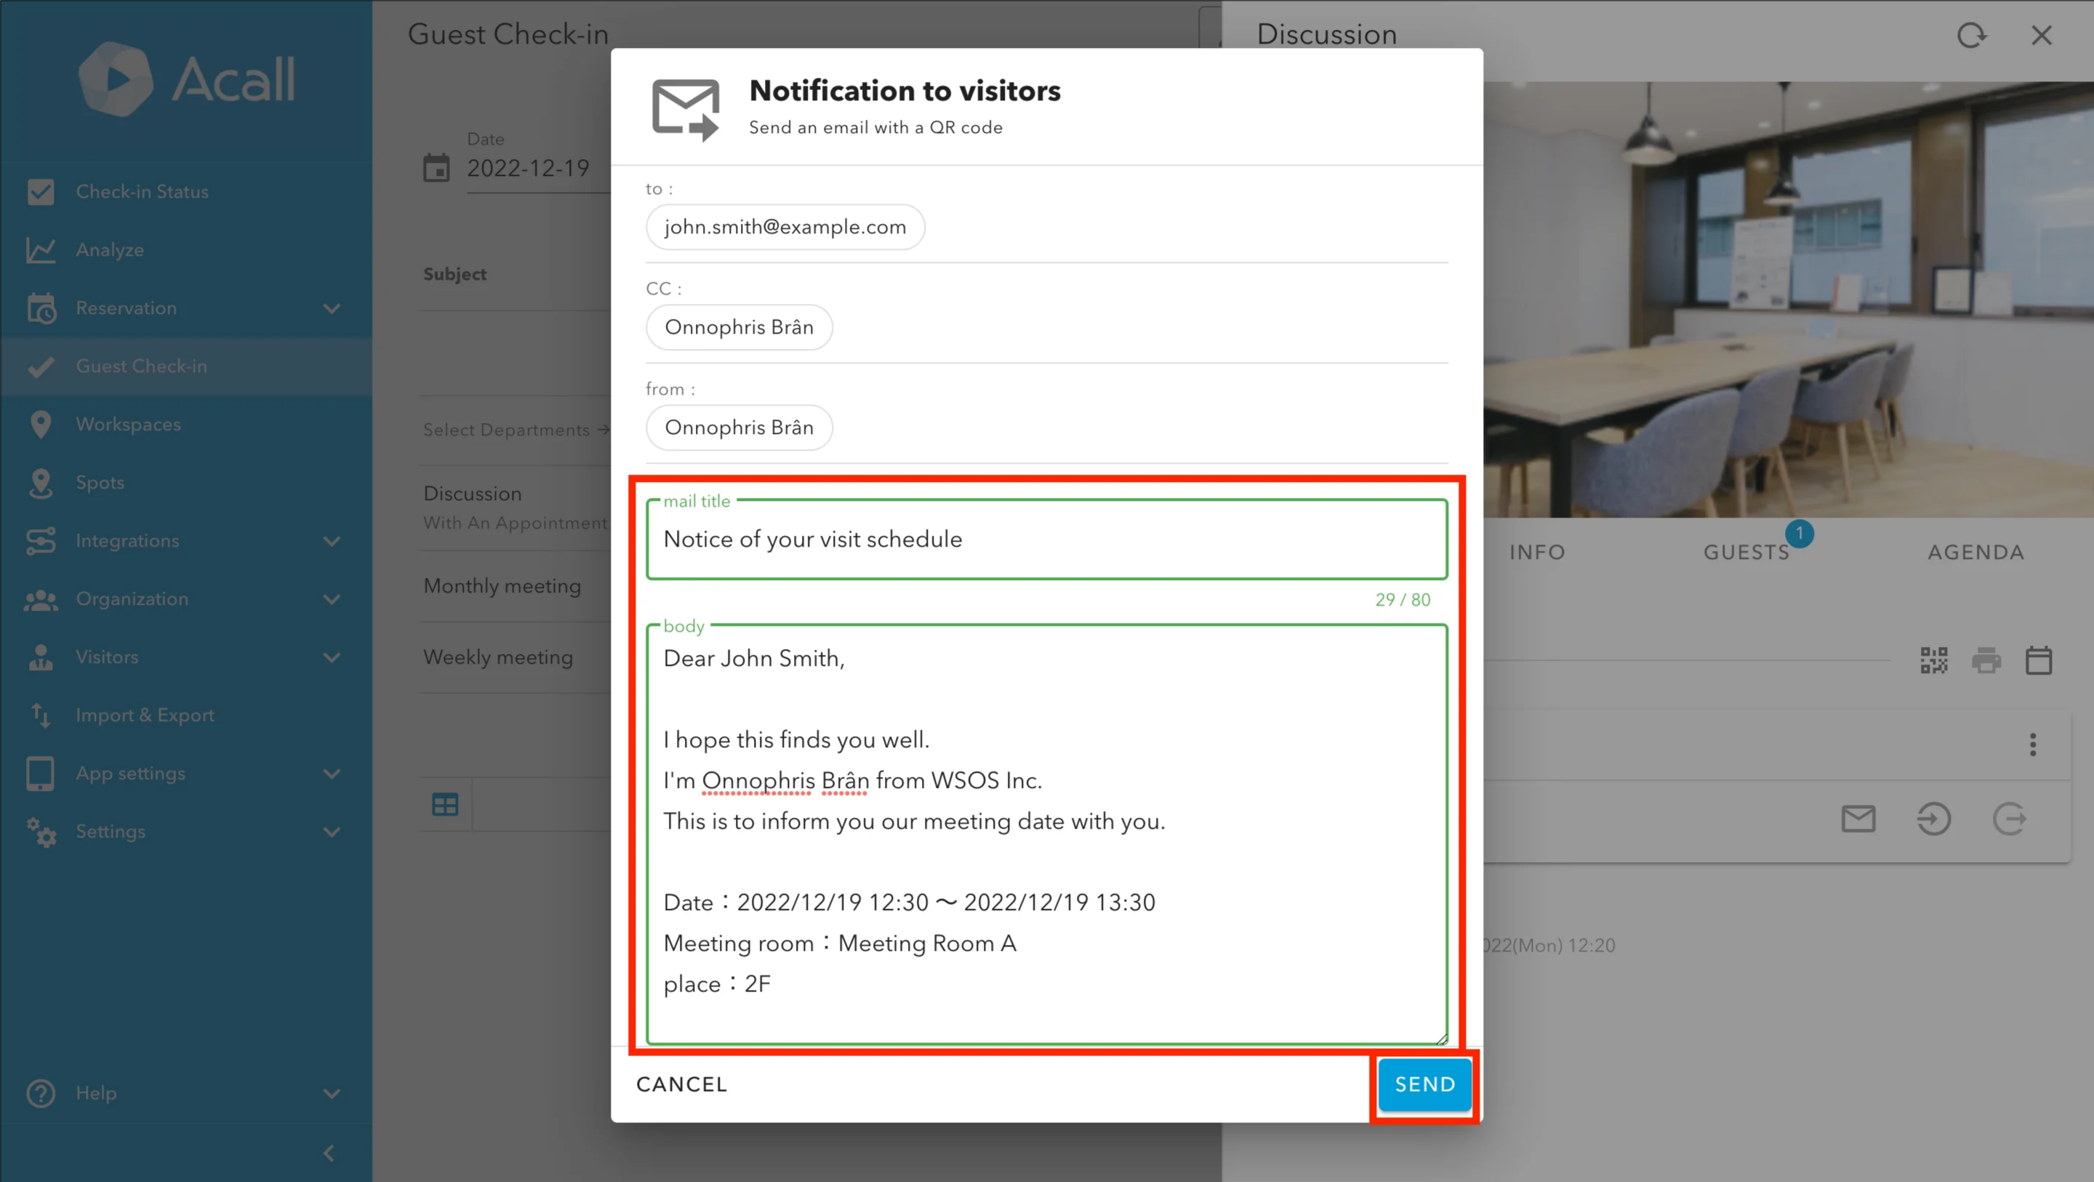Click the date picker calendar icon
The height and width of the screenshot is (1182, 2094).
[x=436, y=168]
